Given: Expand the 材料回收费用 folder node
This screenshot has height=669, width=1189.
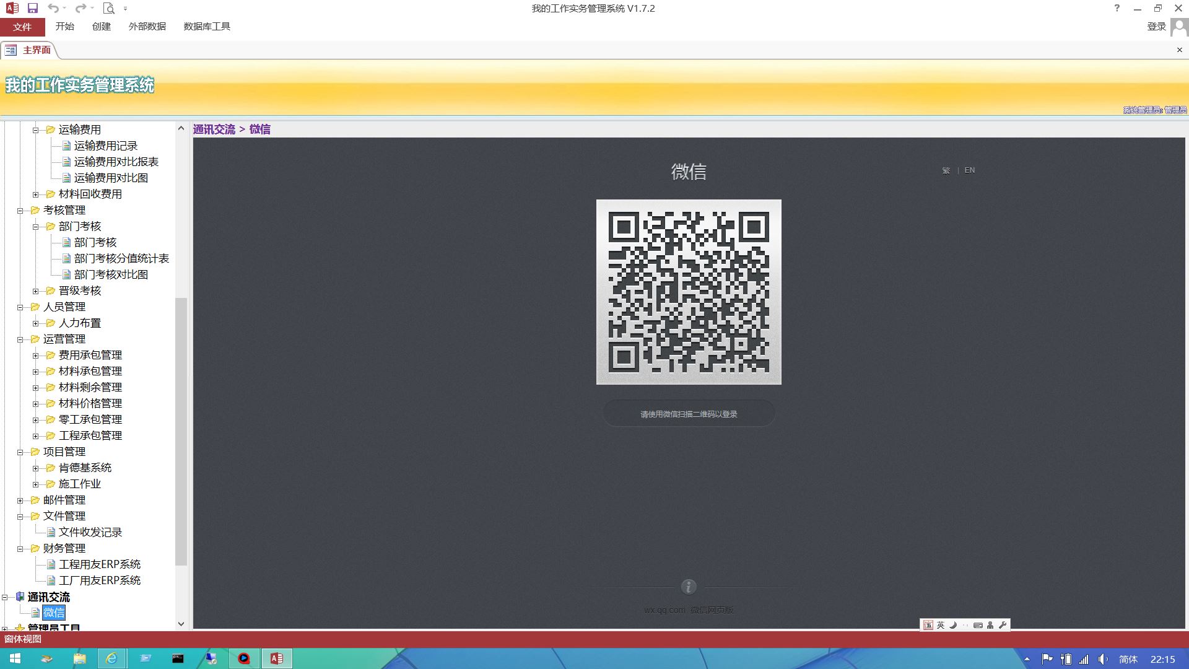Looking at the screenshot, I should (x=36, y=195).
